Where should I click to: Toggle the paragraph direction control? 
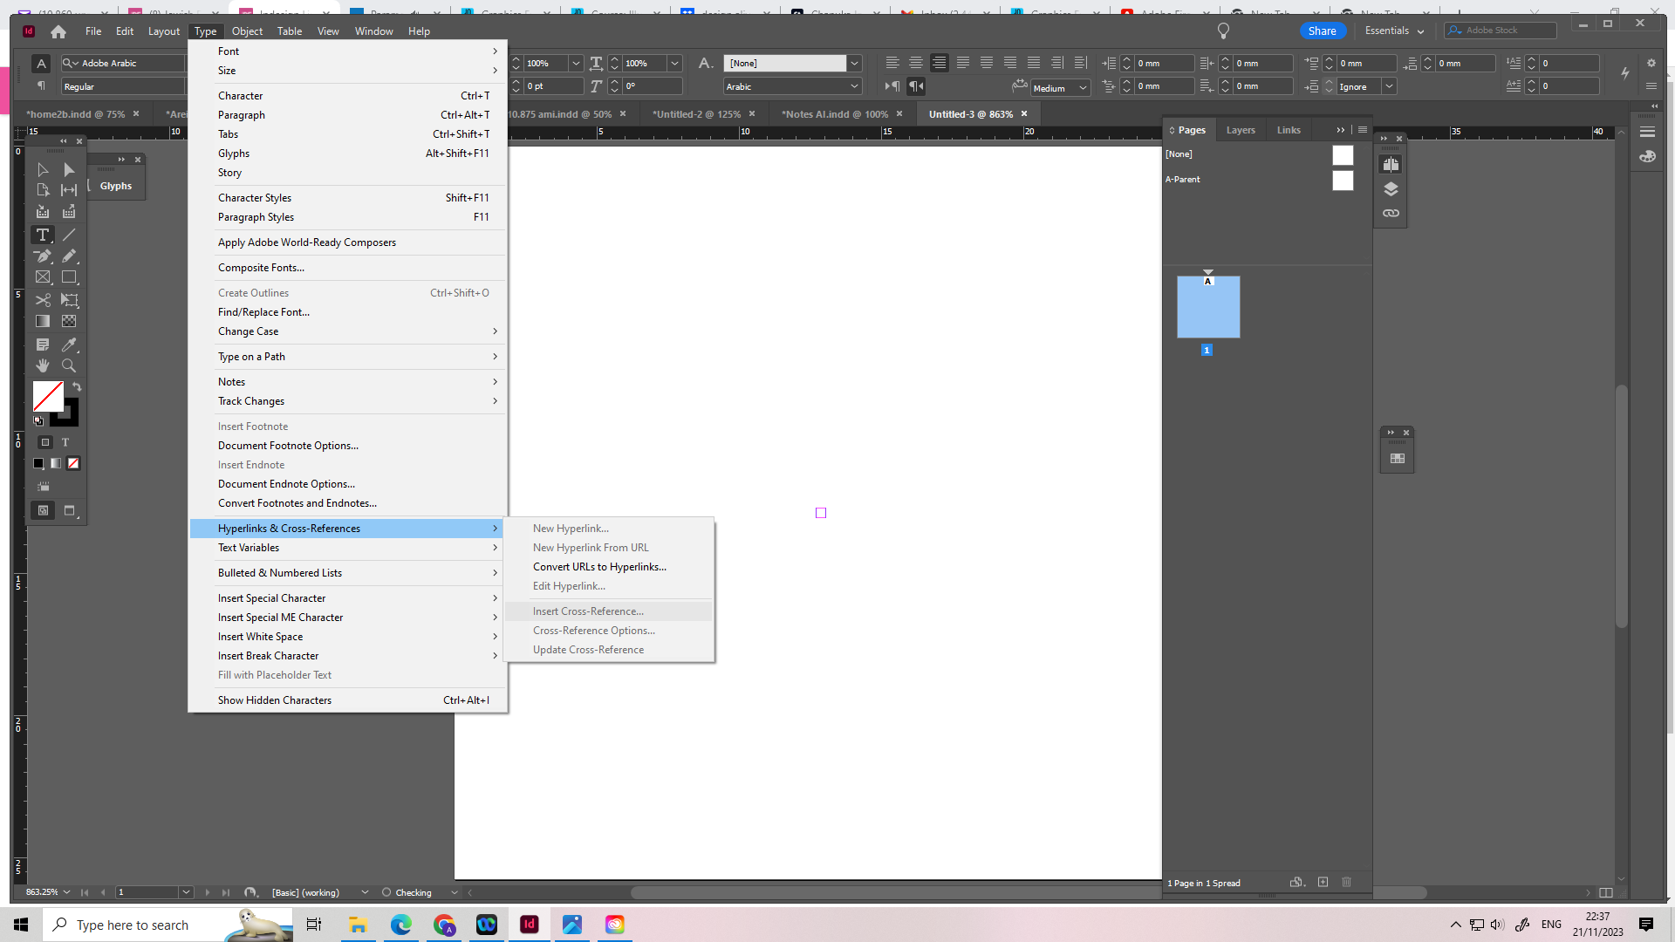pyautogui.click(x=915, y=86)
